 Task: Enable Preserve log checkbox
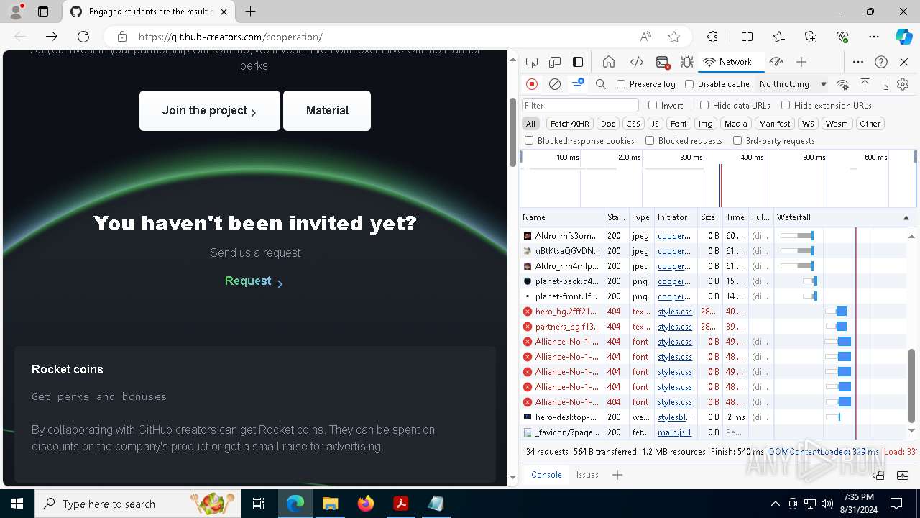coord(621,84)
